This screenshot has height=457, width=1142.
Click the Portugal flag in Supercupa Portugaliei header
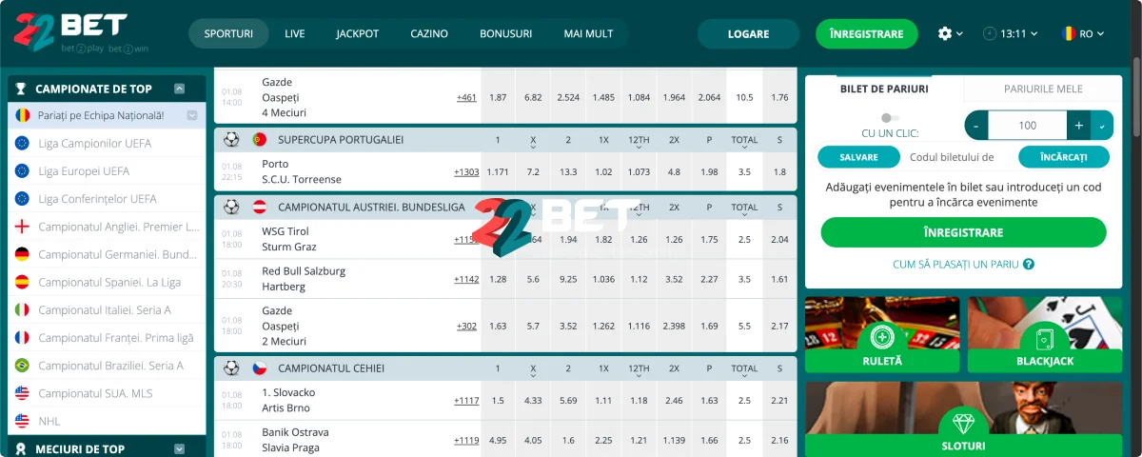pos(259,139)
